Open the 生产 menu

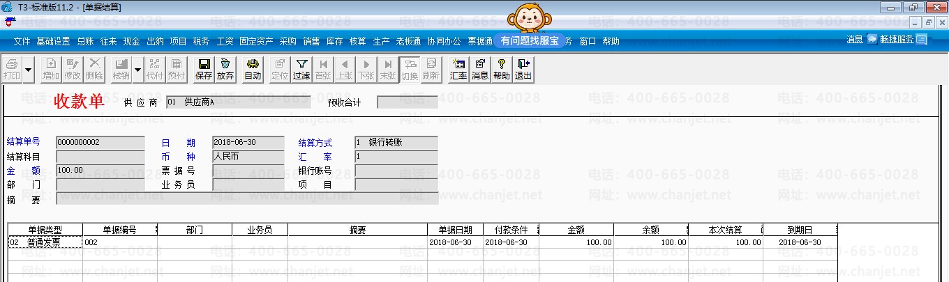point(381,41)
